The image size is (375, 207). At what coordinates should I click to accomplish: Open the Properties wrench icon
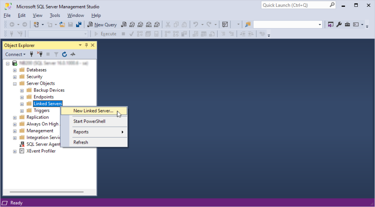(x=339, y=24)
